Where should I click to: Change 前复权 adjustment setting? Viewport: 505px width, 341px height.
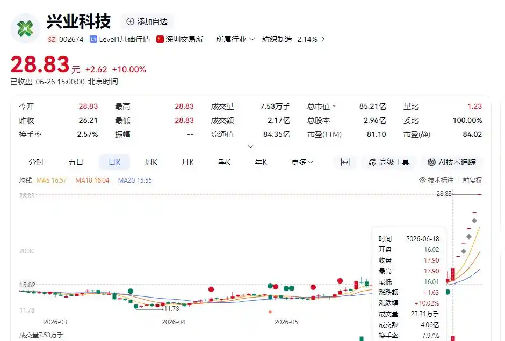pos(472,180)
